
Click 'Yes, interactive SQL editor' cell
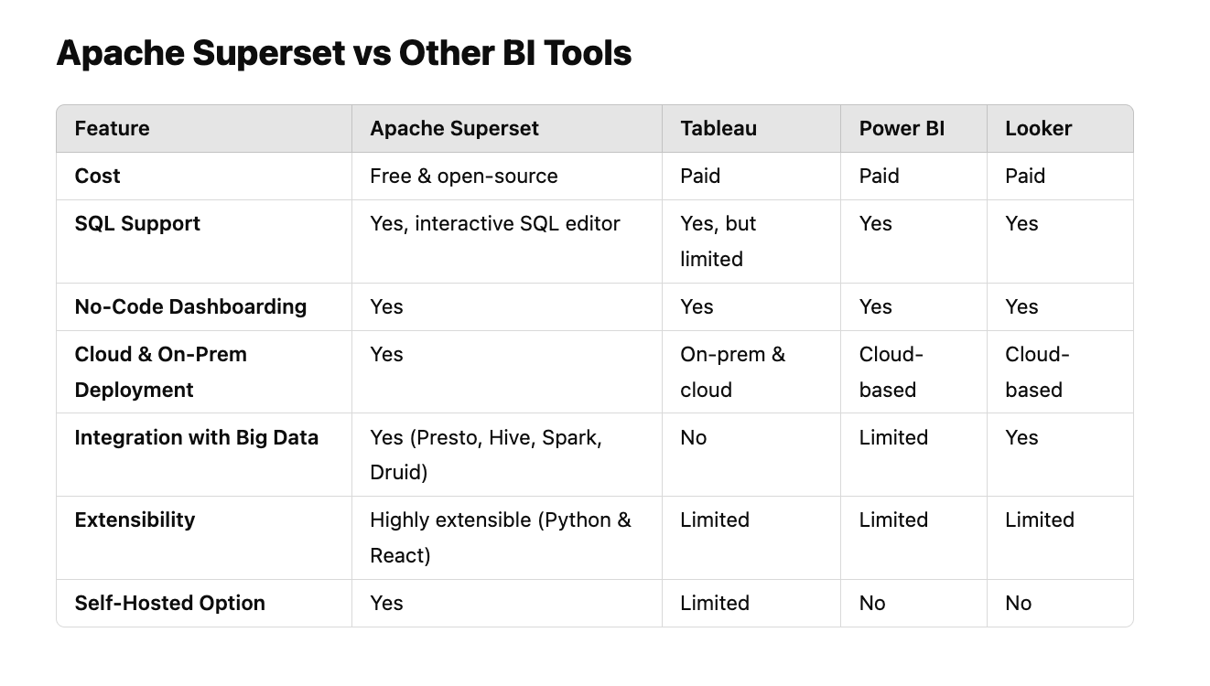[494, 223]
